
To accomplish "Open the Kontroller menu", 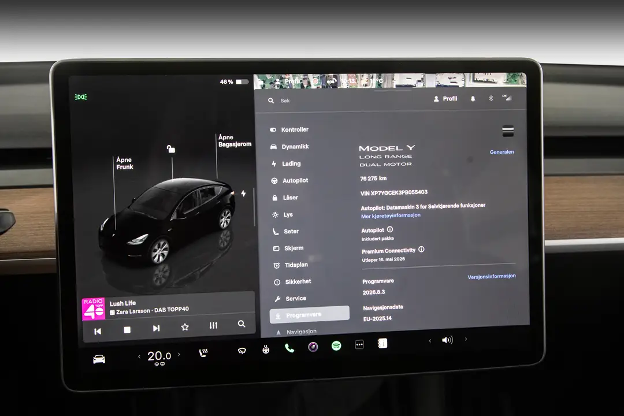I will 289,129.
